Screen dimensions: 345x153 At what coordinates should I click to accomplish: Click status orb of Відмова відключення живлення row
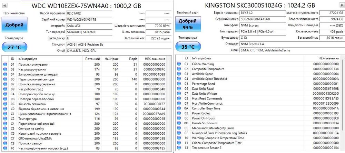5,109
